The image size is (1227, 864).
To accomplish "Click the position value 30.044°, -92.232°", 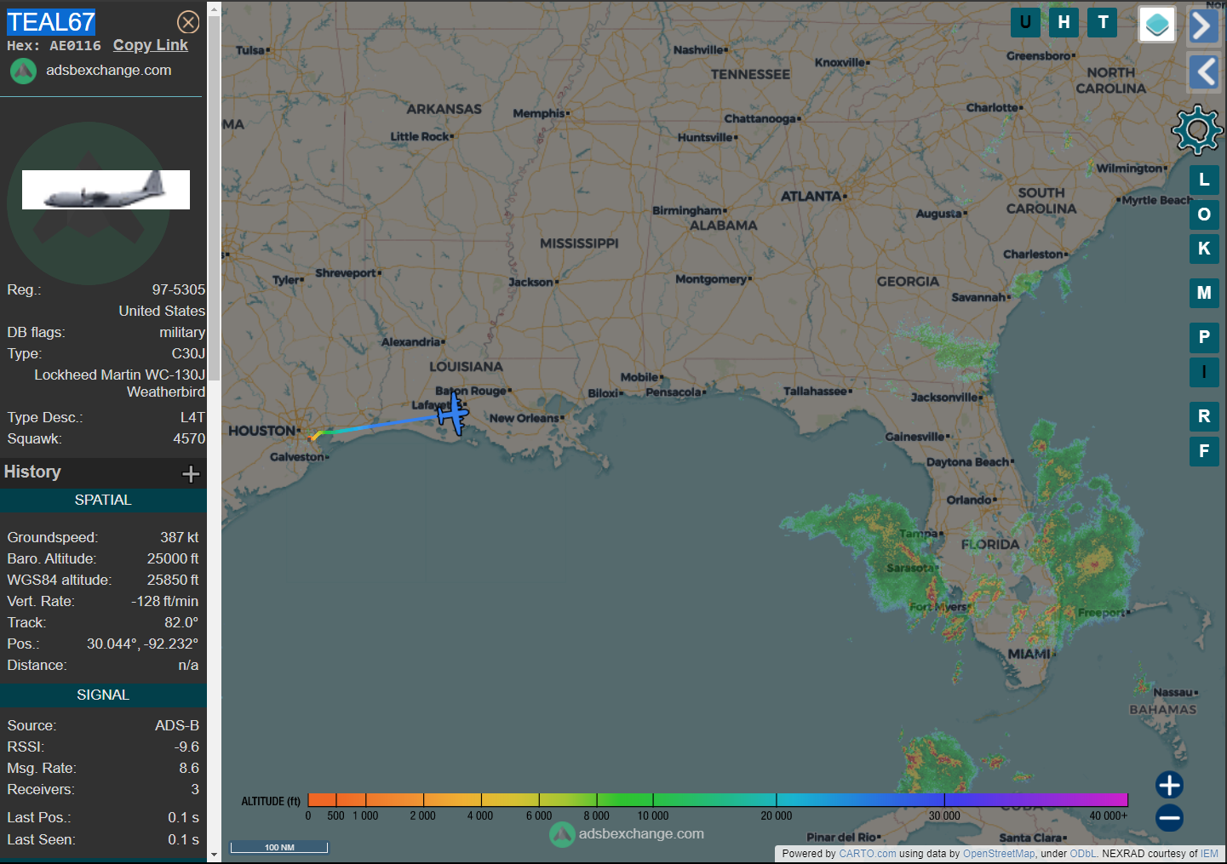I will [x=142, y=644].
